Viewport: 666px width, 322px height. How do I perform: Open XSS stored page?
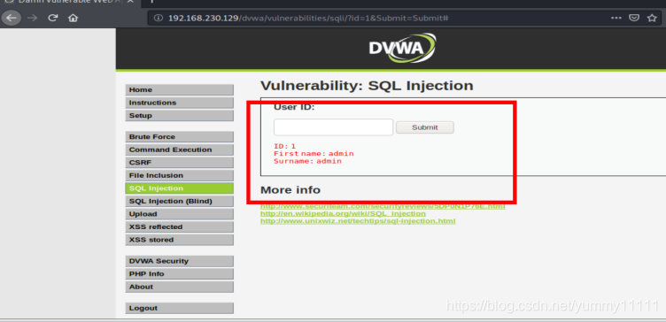tap(179, 240)
